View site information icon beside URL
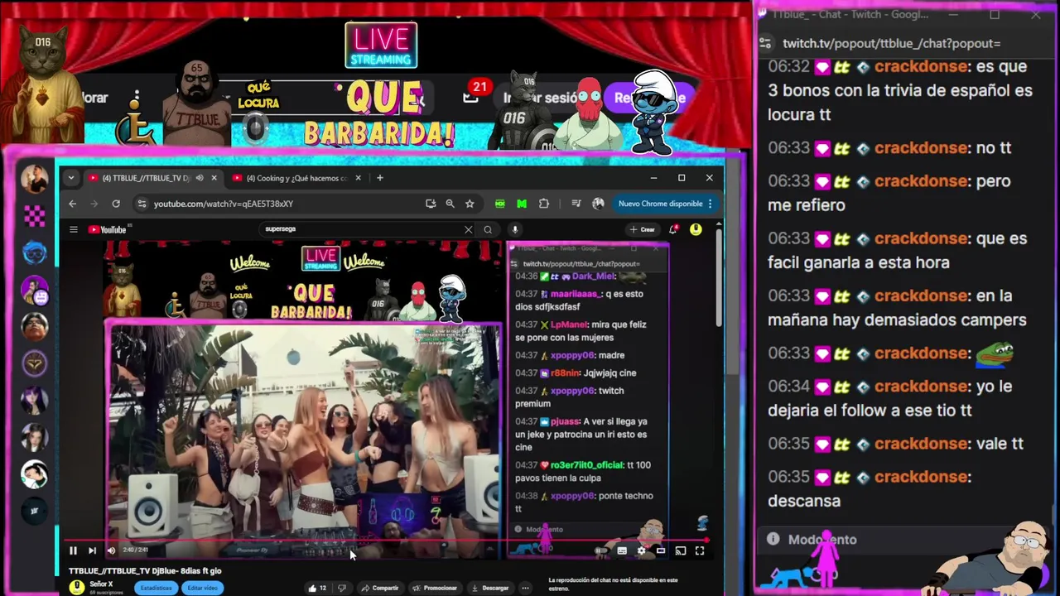Screen dimensions: 1060x596 click(x=142, y=204)
